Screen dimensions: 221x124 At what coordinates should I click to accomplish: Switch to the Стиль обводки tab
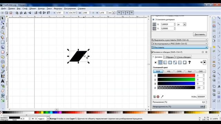tap(183, 57)
